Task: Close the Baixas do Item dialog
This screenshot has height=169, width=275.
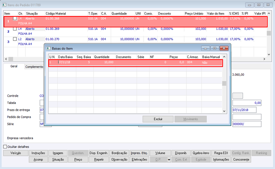Action: (224, 48)
